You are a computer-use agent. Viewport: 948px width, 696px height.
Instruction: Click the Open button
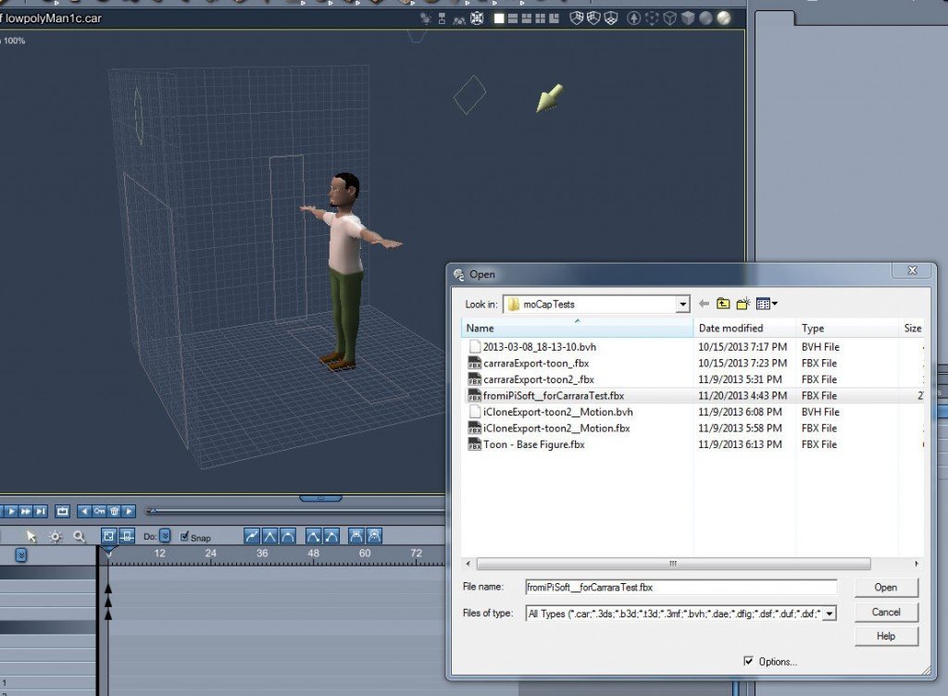tap(886, 587)
